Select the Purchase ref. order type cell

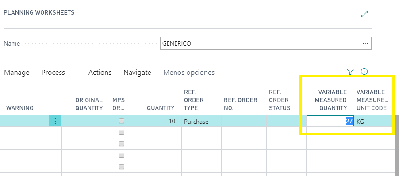coord(201,121)
